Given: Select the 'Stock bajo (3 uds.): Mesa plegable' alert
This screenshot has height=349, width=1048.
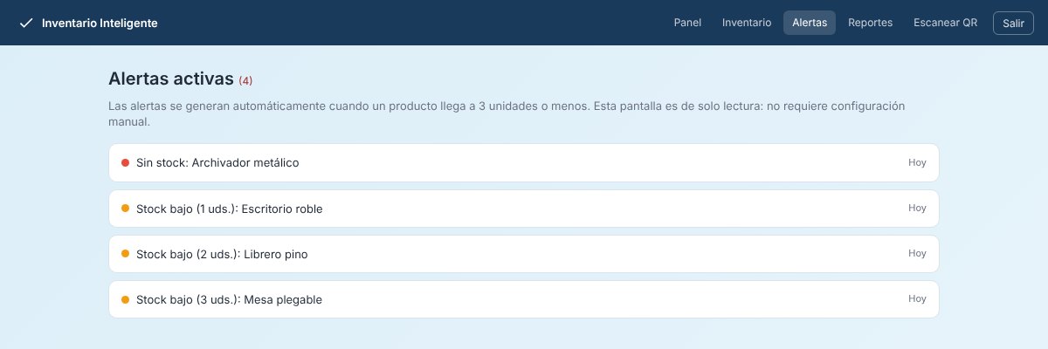Looking at the screenshot, I should 524,299.
